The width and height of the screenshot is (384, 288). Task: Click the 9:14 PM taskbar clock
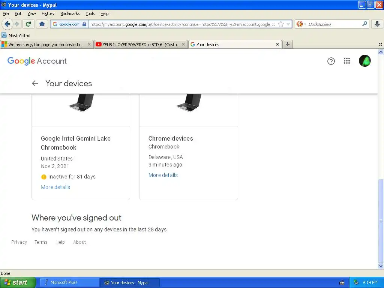click(x=370, y=282)
